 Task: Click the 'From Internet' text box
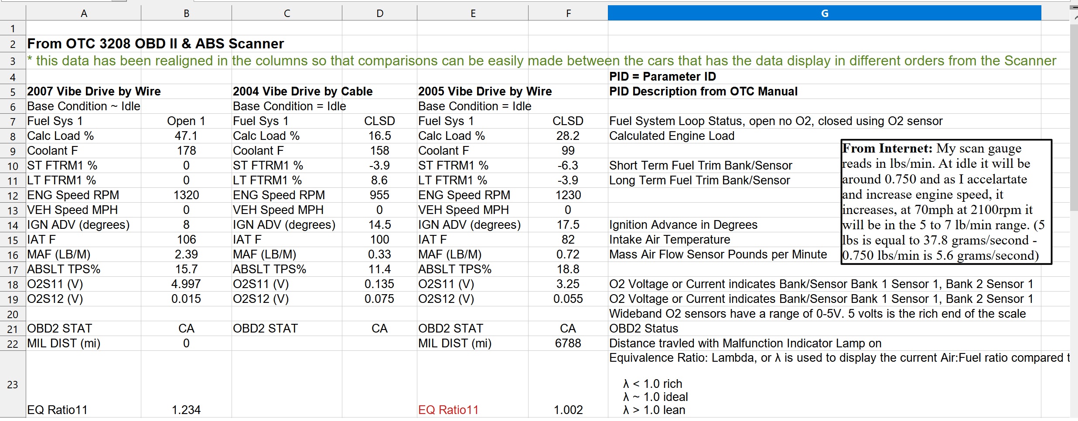point(946,202)
